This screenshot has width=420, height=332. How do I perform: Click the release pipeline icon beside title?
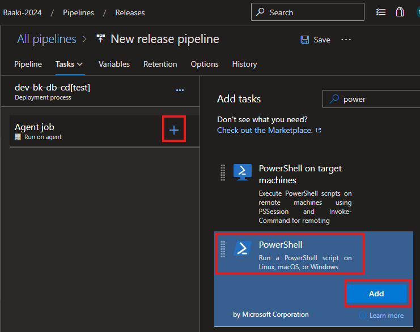(x=101, y=39)
